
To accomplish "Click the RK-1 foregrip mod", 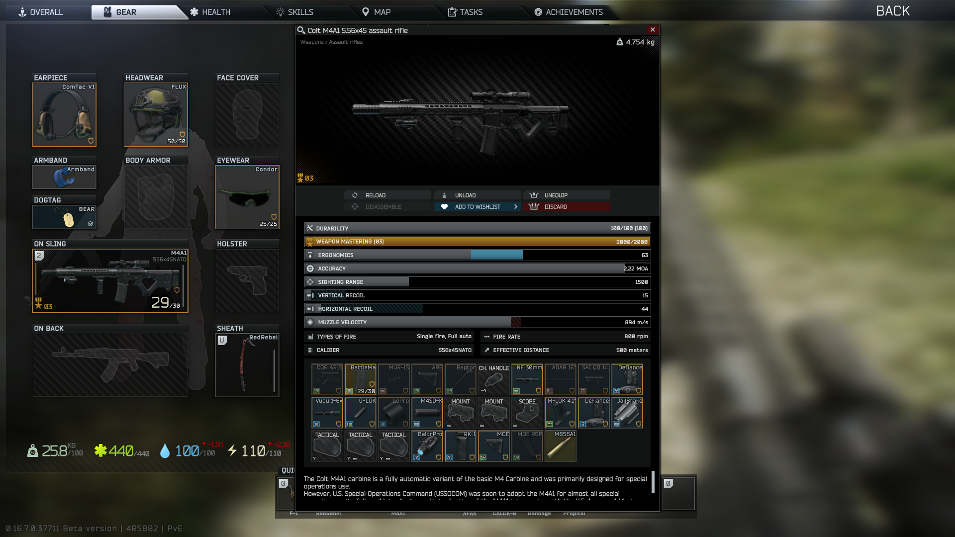I will pyautogui.click(x=461, y=446).
